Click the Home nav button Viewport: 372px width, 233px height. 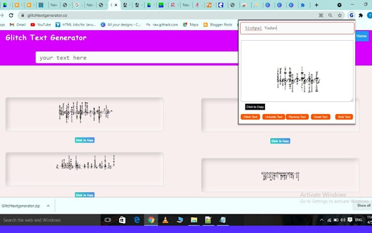coord(362,36)
